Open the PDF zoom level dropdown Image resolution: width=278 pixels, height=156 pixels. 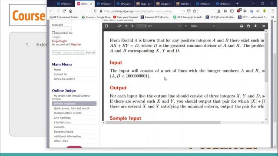pyautogui.click(x=203, y=26)
